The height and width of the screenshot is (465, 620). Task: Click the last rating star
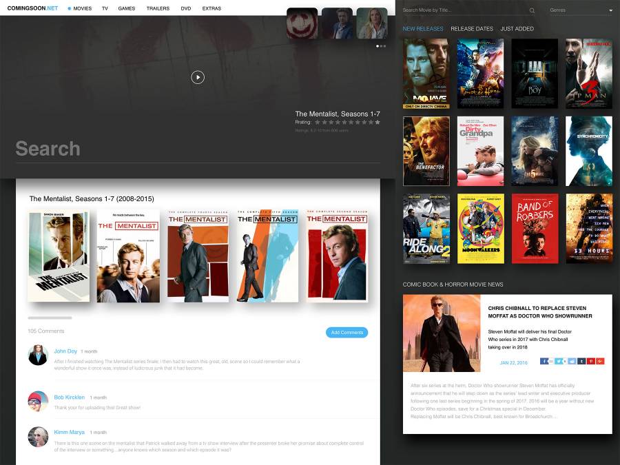point(378,122)
